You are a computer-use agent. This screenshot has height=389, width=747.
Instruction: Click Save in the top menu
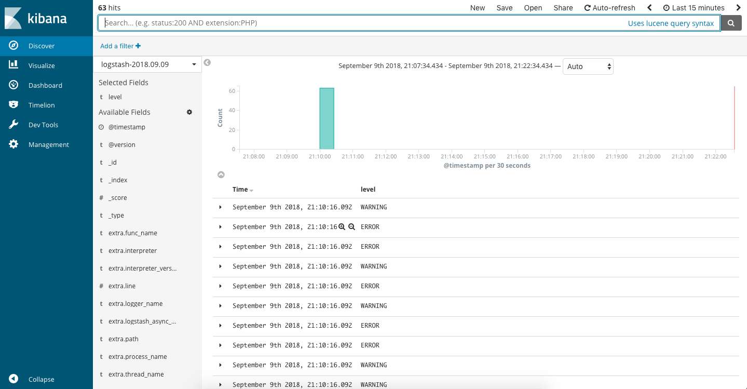(504, 8)
